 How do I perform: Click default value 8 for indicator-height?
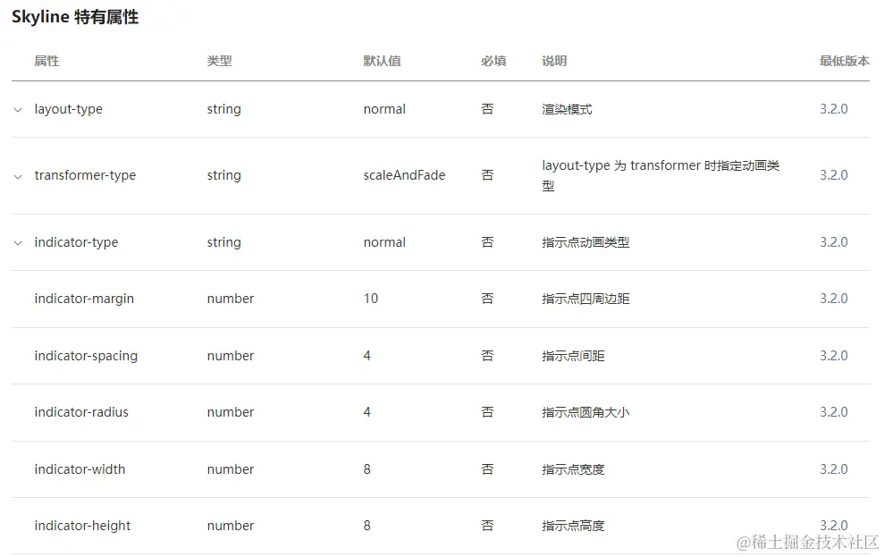367,526
